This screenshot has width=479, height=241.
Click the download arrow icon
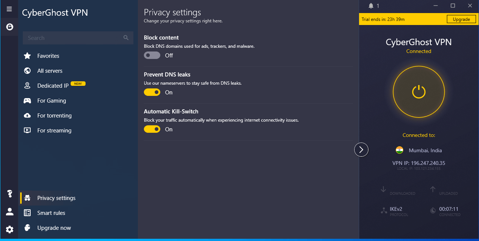383,190
